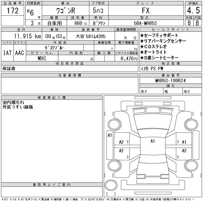The width and height of the screenshot is (203, 203).
Task: Click the model code 5BA-MH85S
Action: coord(145,23)
